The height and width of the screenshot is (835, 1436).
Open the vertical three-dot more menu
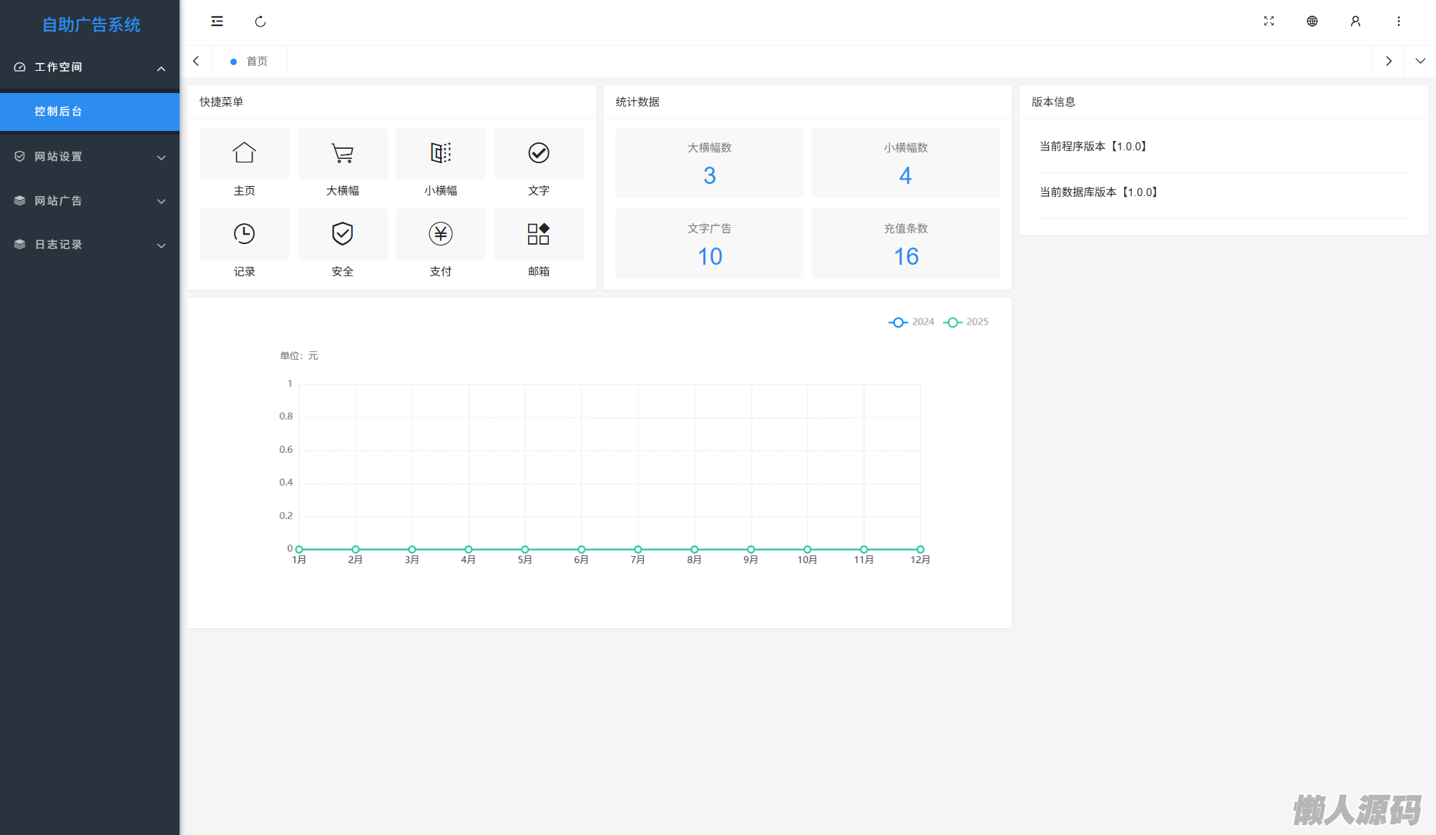1398,21
